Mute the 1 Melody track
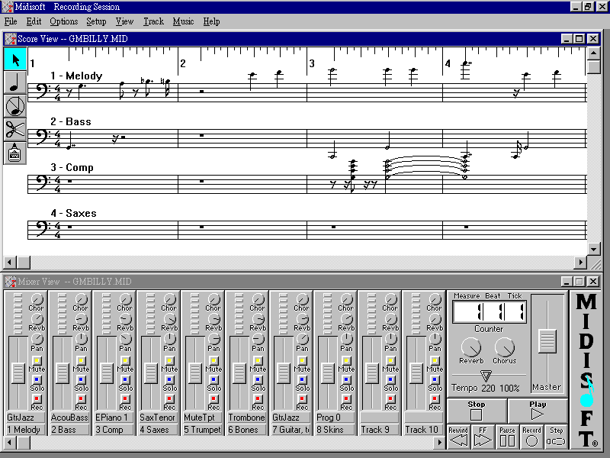The width and height of the screenshot is (610, 458). (x=37, y=360)
